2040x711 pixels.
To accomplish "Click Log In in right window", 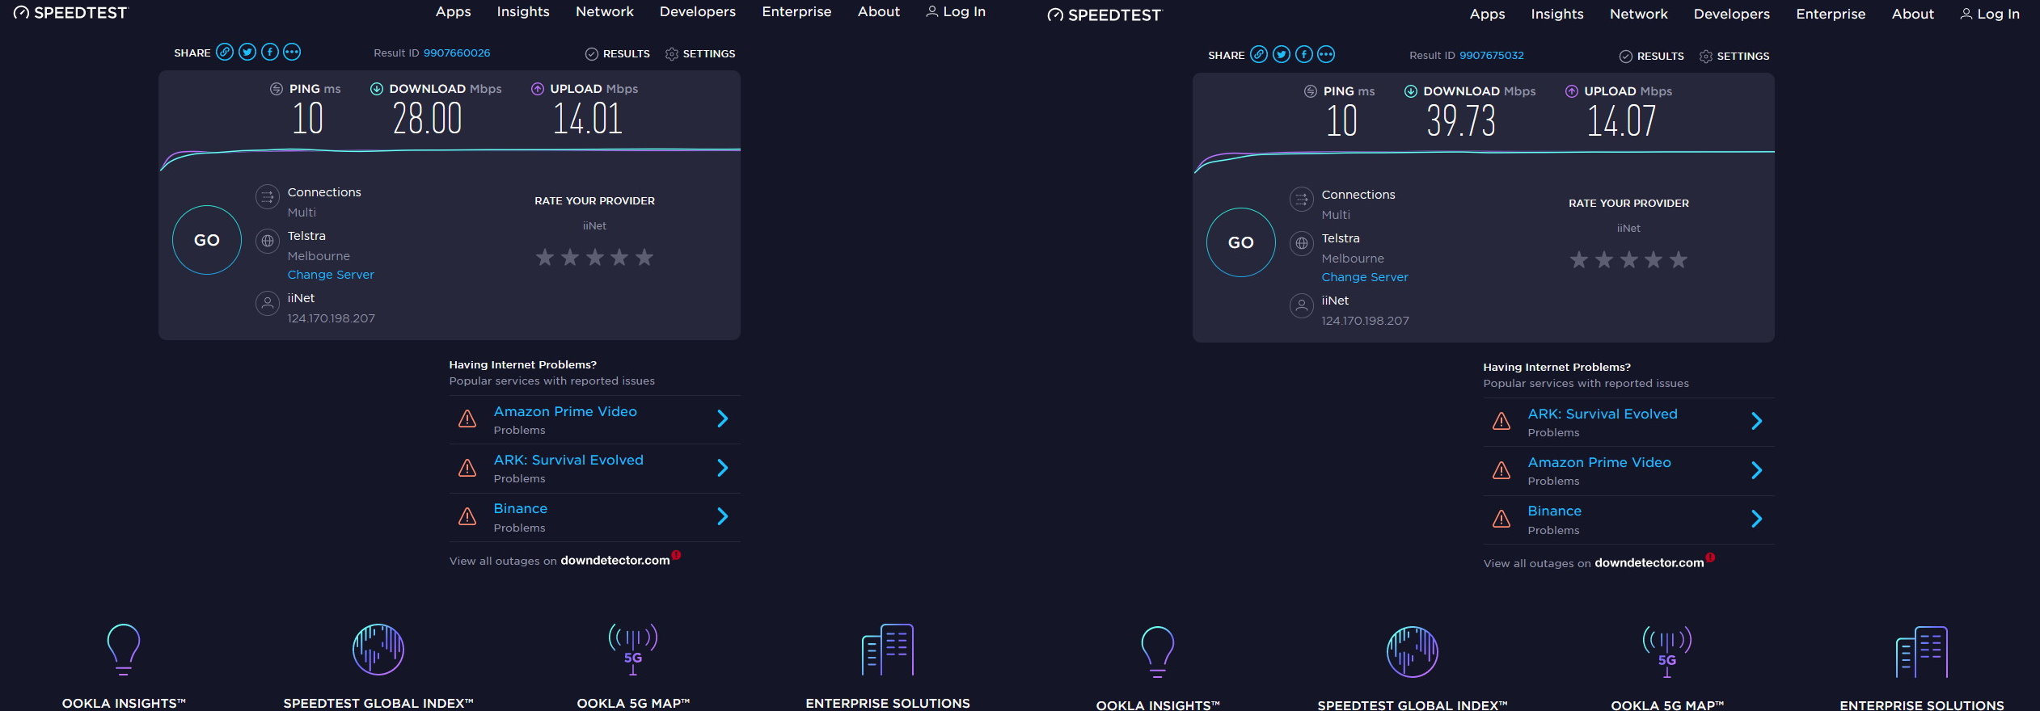I will (x=1990, y=14).
